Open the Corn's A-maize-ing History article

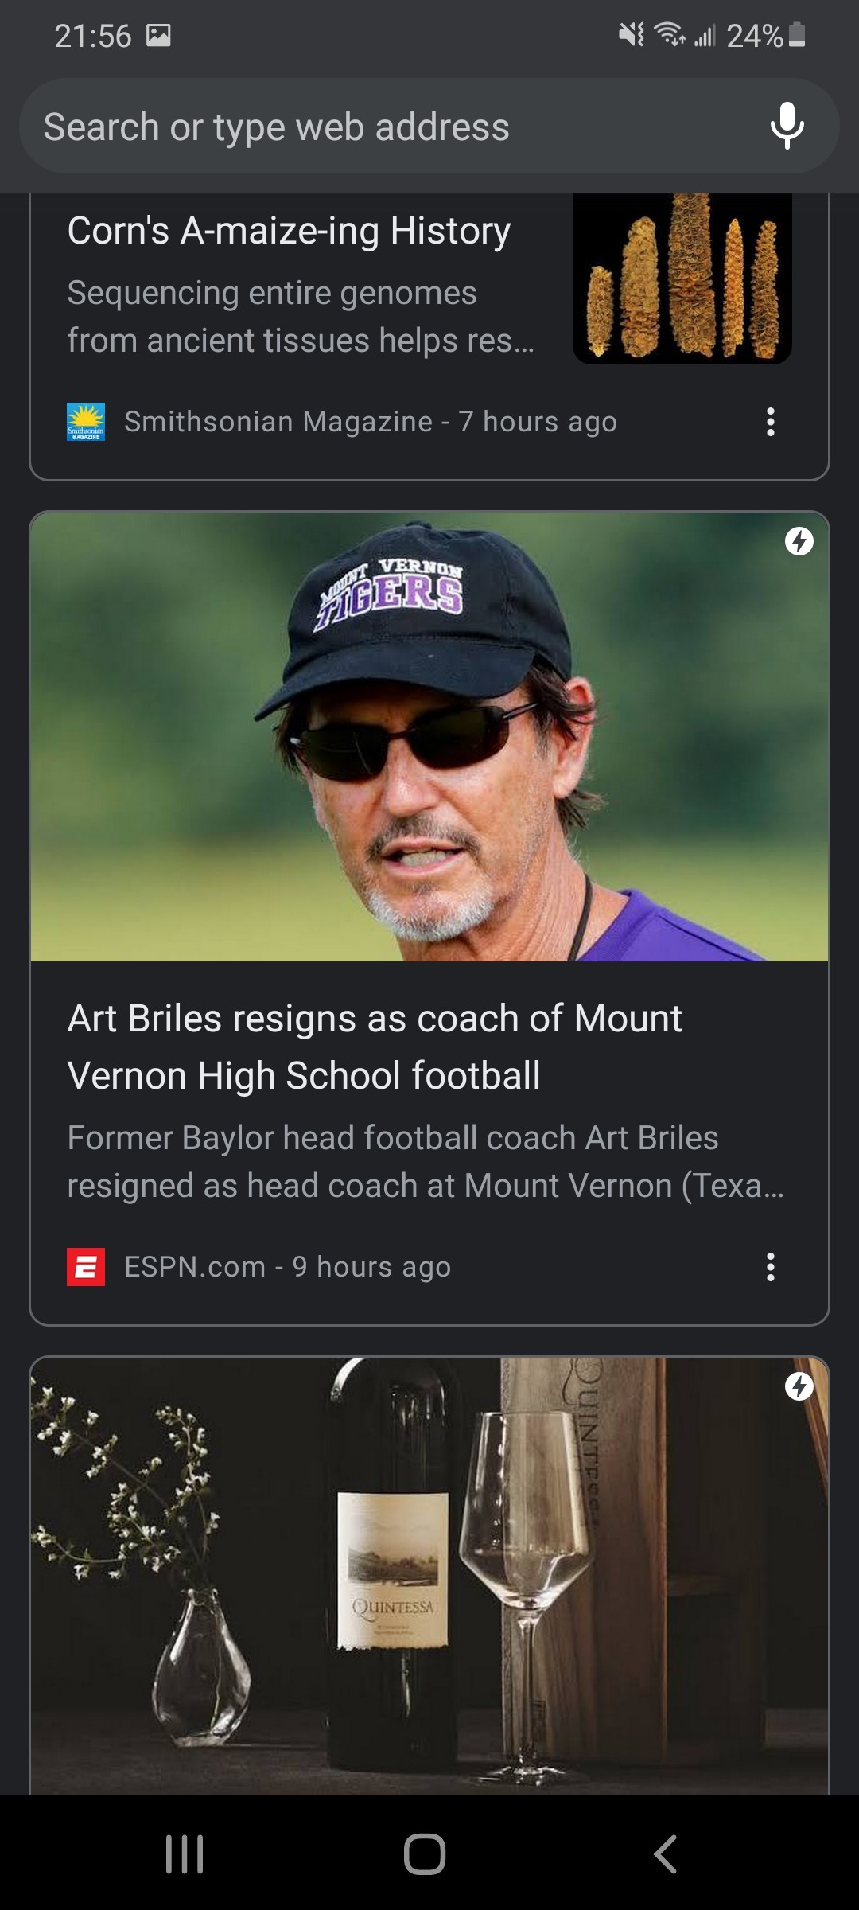[289, 232]
